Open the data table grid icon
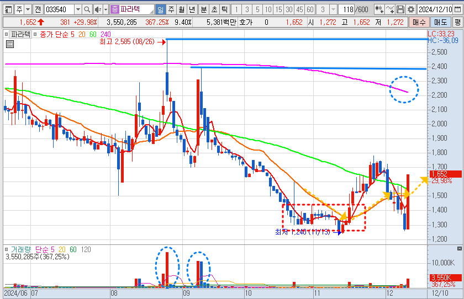The height and width of the screenshot is (299, 464). [x=10, y=44]
